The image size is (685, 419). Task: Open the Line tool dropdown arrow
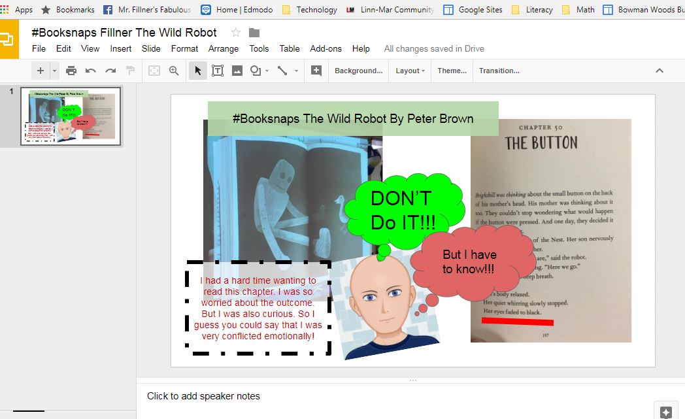(296, 71)
